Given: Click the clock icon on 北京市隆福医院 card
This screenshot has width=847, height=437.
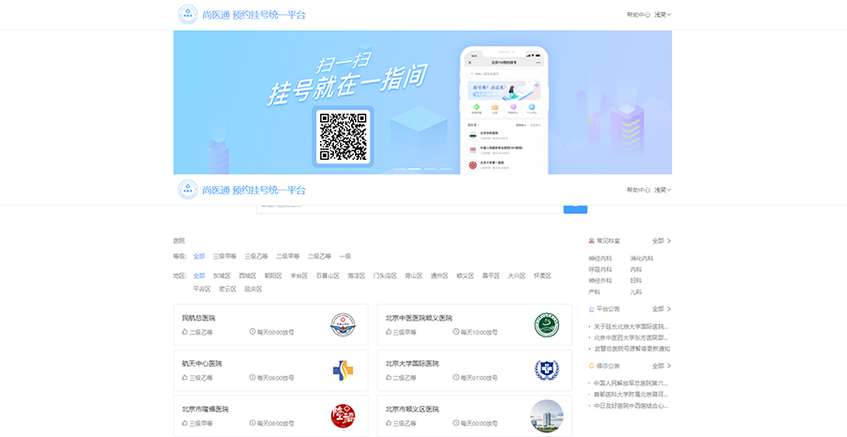Looking at the screenshot, I should pyautogui.click(x=252, y=423).
